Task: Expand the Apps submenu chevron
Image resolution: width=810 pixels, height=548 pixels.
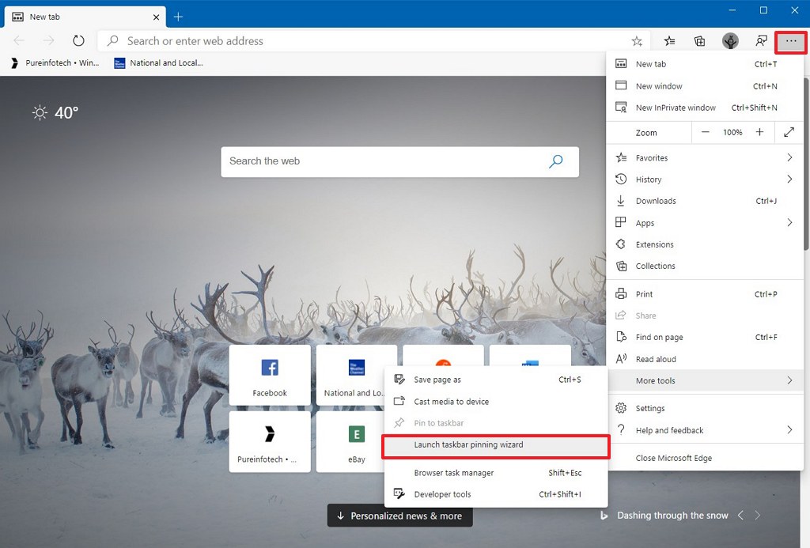Action: point(789,222)
